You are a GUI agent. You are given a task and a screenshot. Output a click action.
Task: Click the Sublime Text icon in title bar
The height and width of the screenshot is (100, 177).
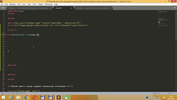click(x=1, y=1)
